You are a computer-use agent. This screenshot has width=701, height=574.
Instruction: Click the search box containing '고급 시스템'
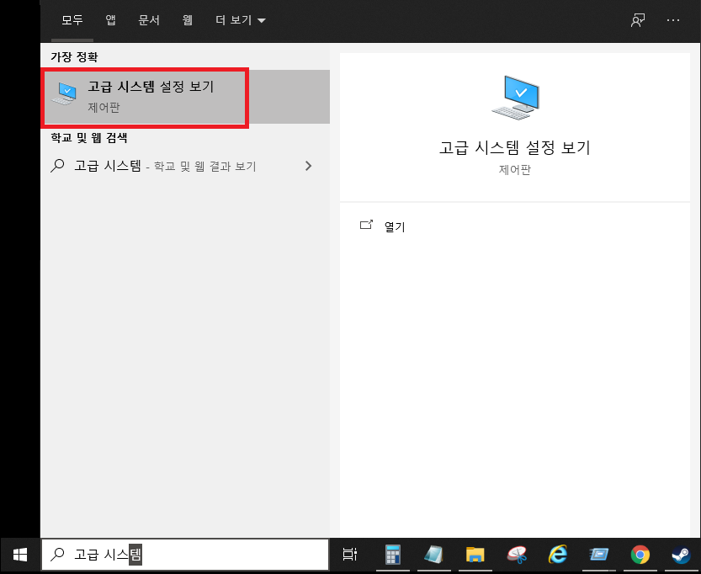click(185, 555)
